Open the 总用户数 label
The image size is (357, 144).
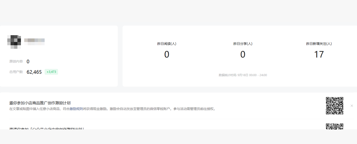16,72
